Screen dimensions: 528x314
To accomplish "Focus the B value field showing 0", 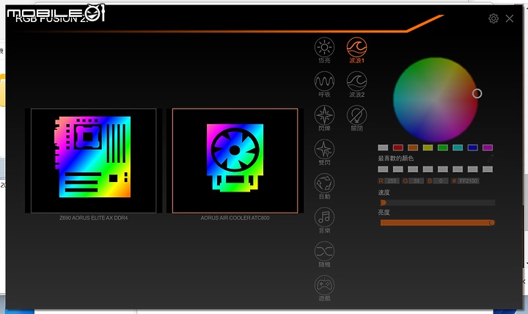I will click(441, 181).
